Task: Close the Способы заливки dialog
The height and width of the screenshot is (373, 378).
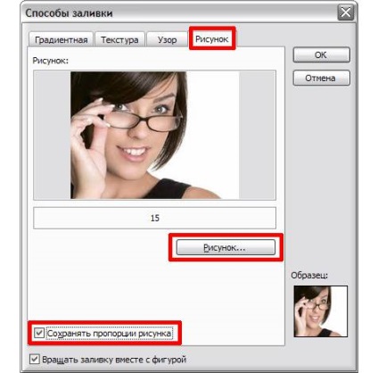Action: pyautogui.click(x=346, y=12)
